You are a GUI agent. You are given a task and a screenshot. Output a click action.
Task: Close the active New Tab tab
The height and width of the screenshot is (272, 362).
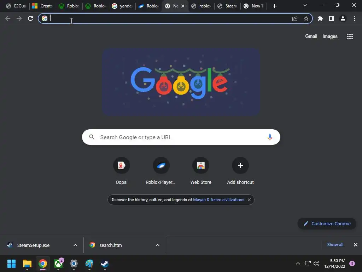[183, 6]
